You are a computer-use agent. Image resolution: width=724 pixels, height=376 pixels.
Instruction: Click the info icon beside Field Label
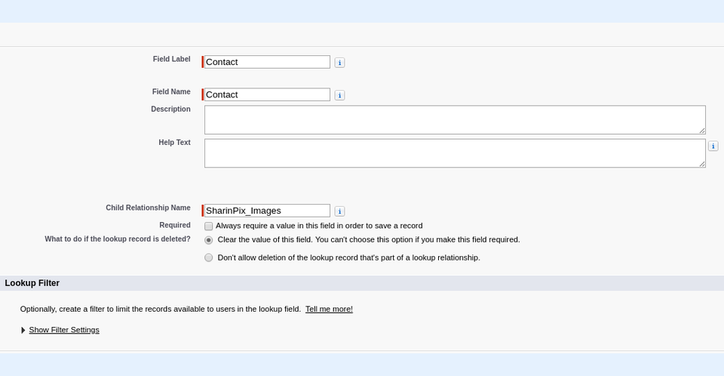click(x=339, y=63)
